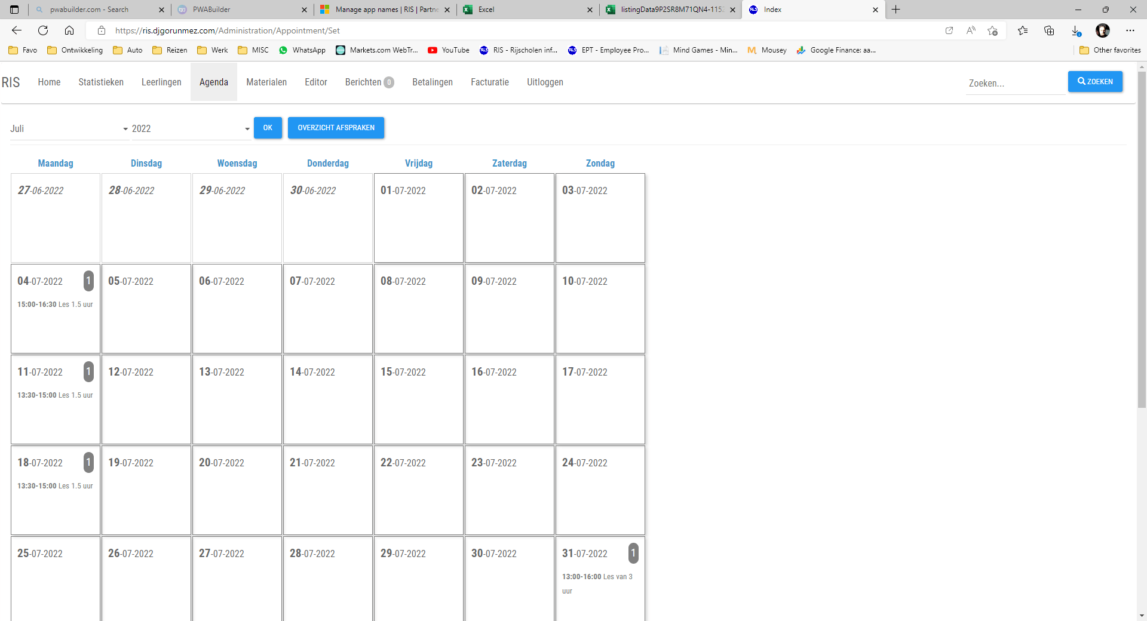This screenshot has height=621, width=1147.
Task: Expand the year dropdown showing 2022
Action: pyautogui.click(x=191, y=128)
